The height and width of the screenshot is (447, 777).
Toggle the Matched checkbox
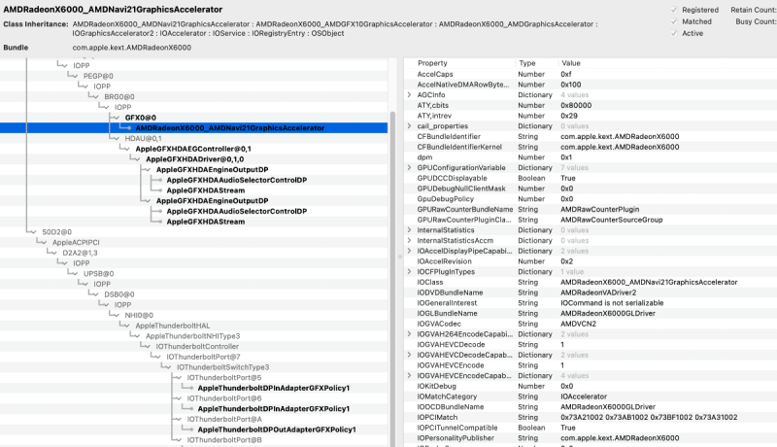pyautogui.click(x=674, y=21)
